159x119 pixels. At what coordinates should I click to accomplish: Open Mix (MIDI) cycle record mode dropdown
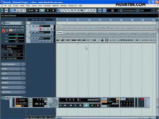[x=22, y=103]
